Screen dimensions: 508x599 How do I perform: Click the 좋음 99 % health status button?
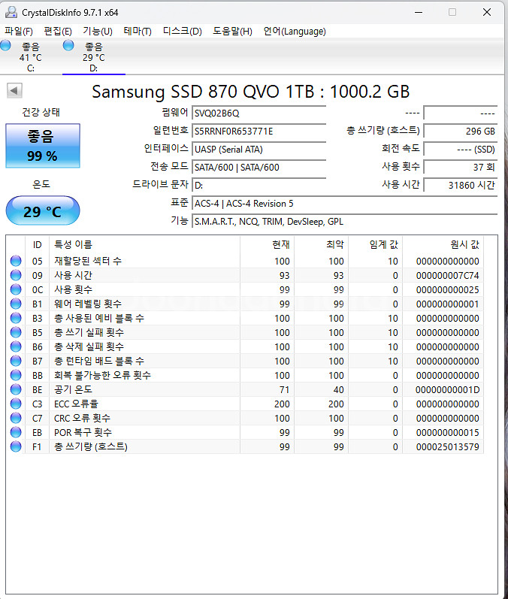(x=42, y=146)
